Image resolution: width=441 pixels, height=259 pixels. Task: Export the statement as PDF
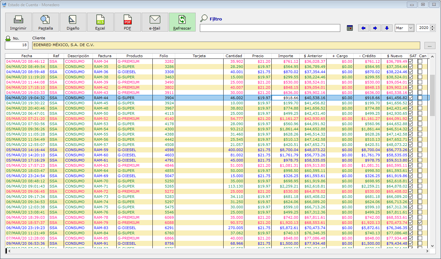pyautogui.click(x=127, y=22)
